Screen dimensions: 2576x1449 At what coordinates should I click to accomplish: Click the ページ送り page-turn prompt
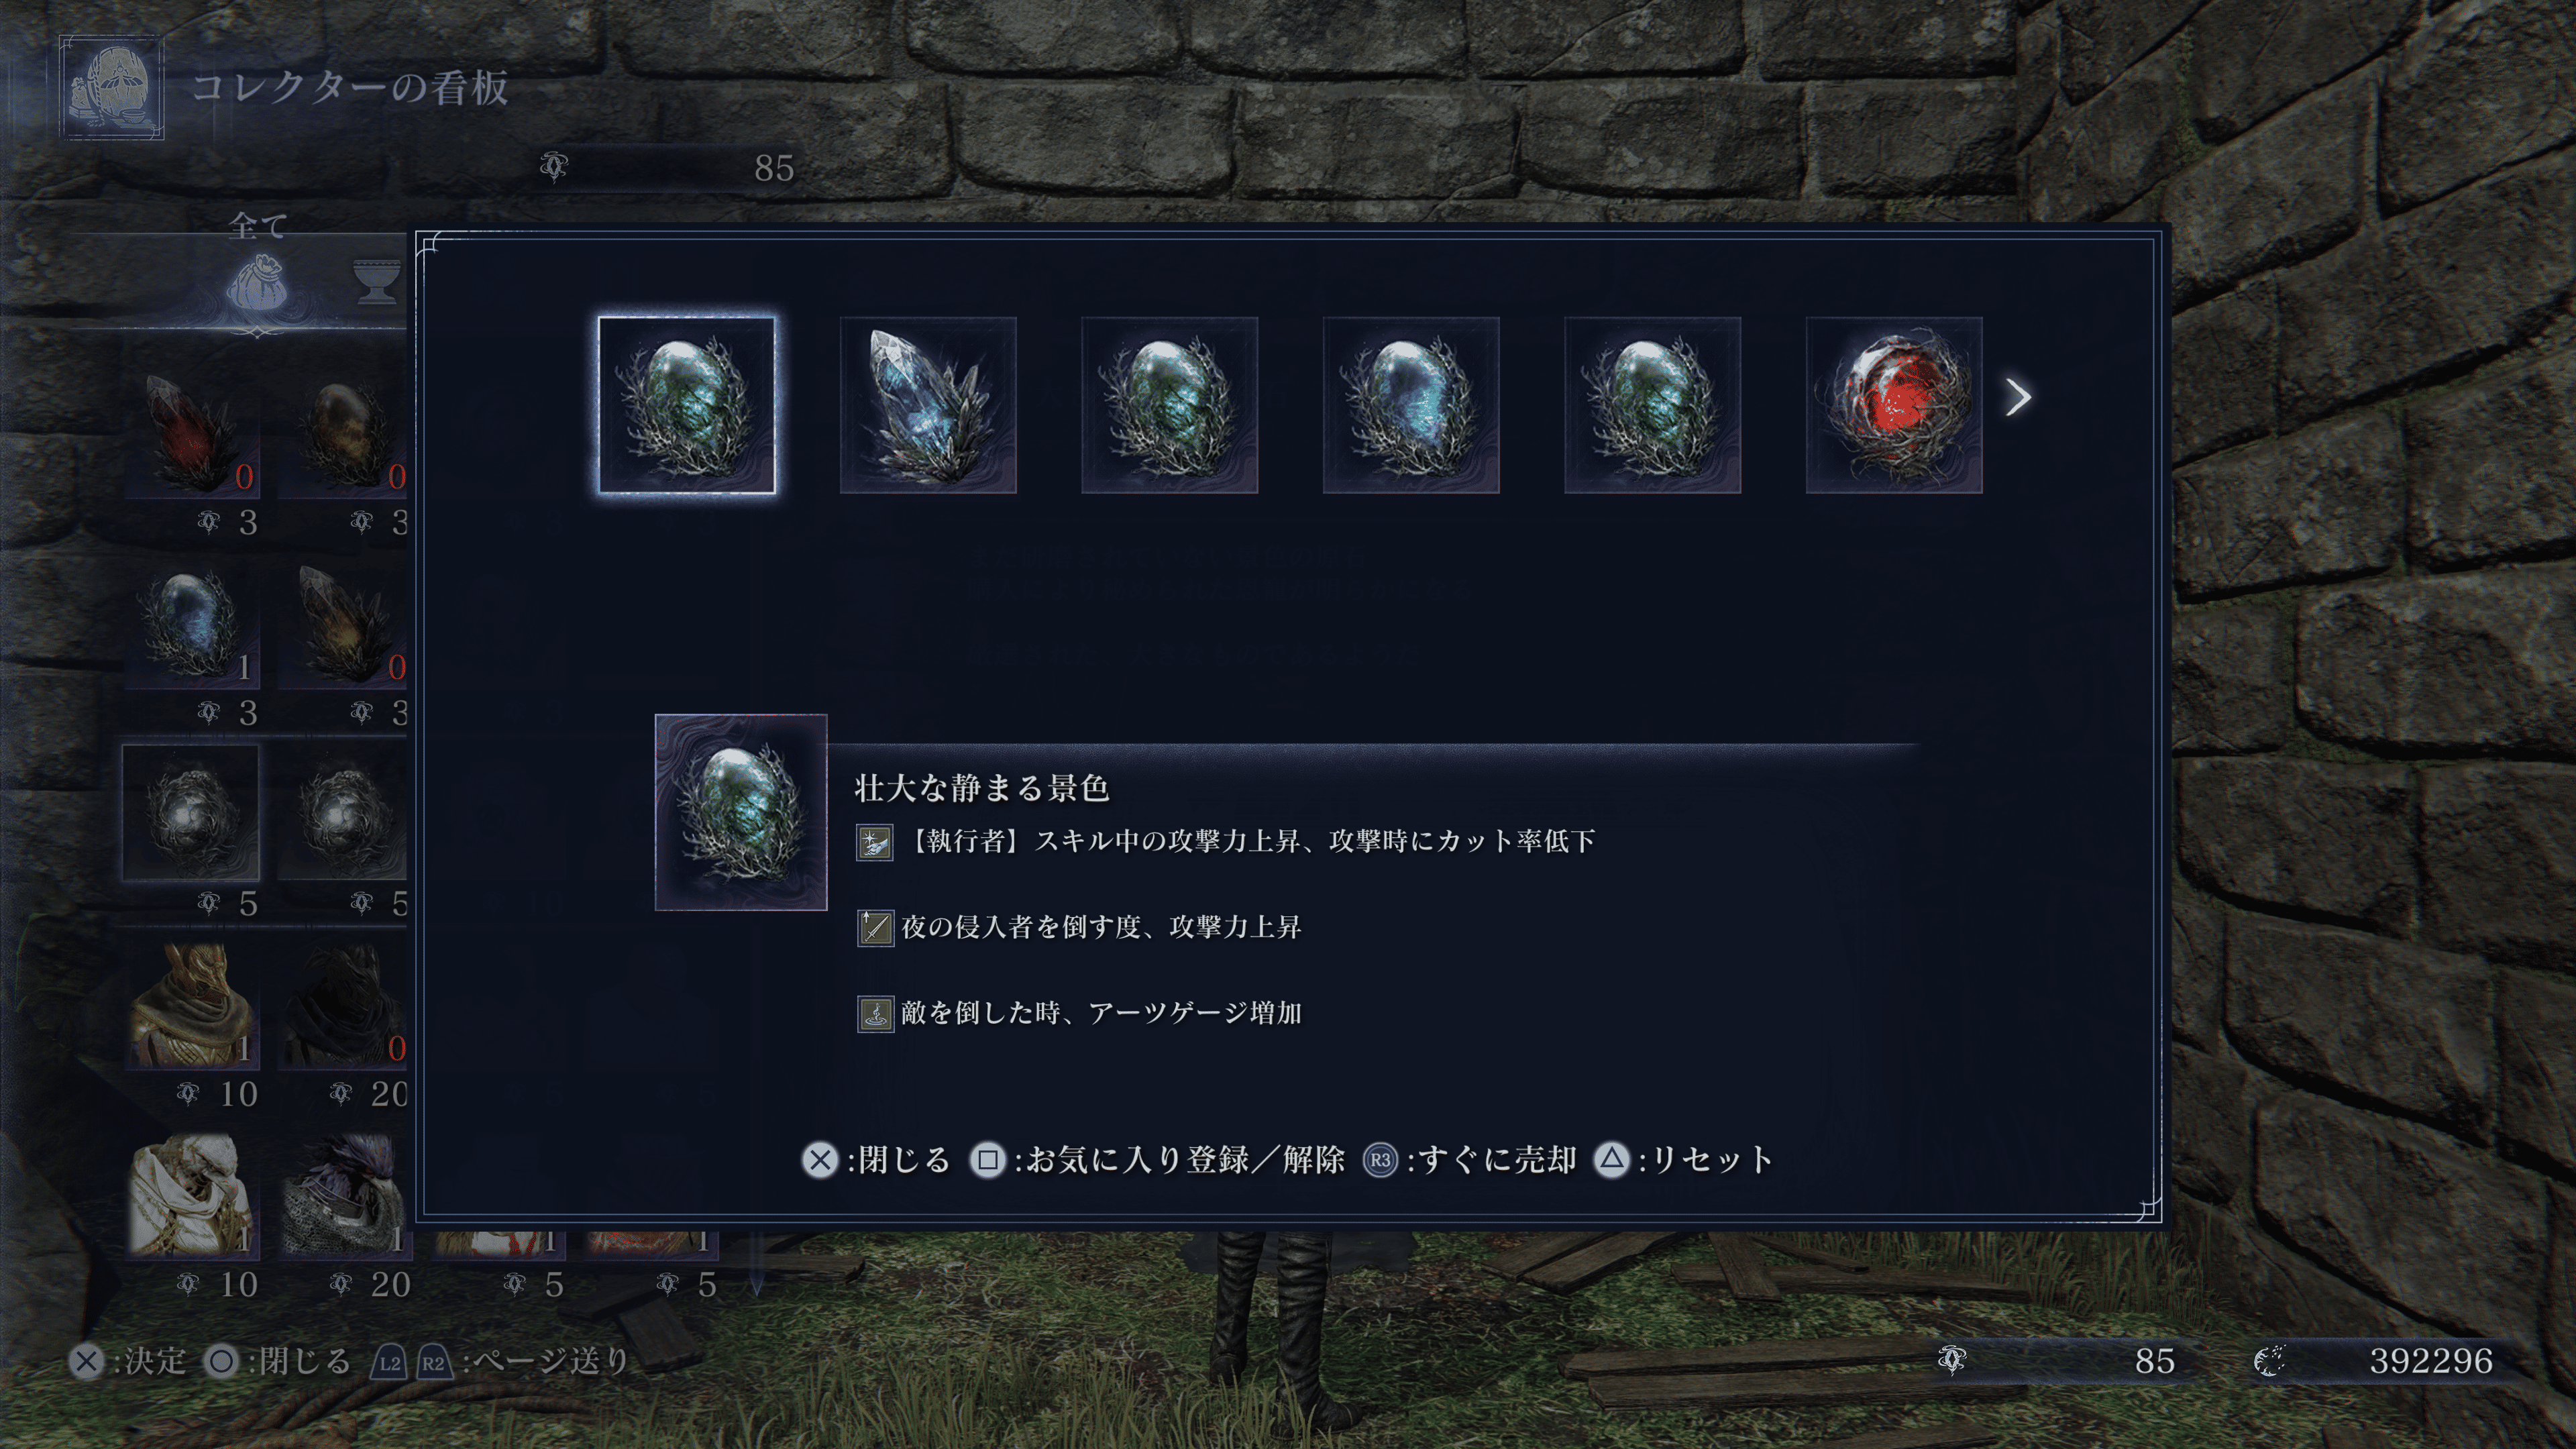point(501,1362)
